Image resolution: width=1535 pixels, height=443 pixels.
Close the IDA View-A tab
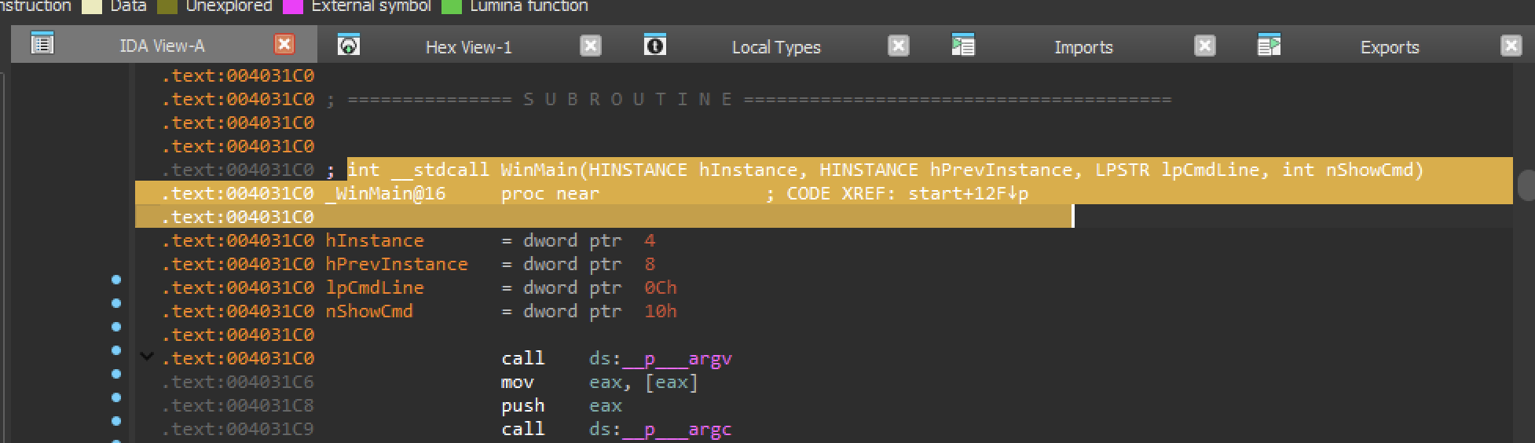pos(284,45)
